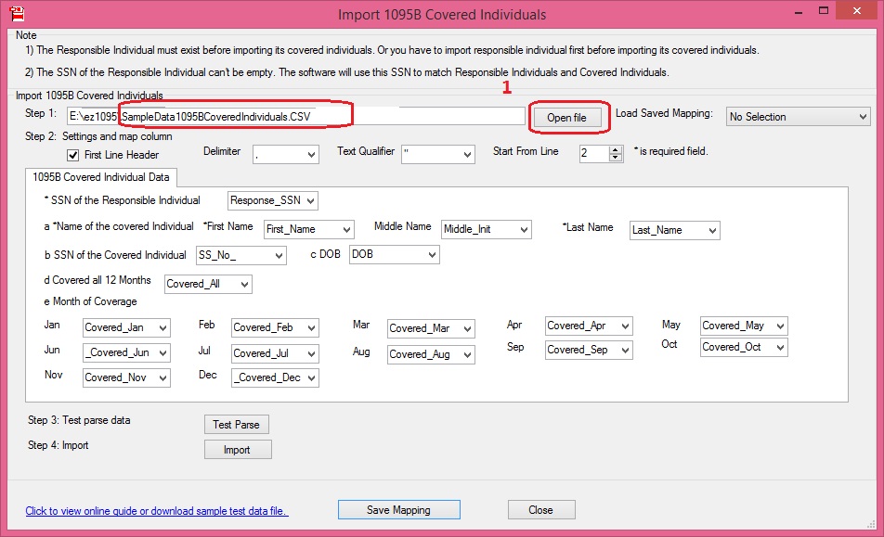Viewport: 884px width, 537px height.
Task: Click the Open file button
Action: tap(566, 118)
